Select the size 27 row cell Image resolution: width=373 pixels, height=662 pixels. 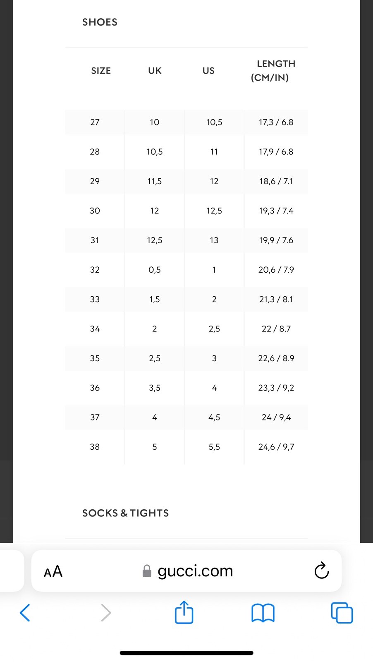(95, 122)
